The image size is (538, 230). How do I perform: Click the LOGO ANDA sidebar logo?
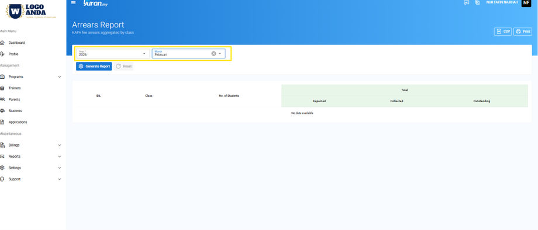[31, 11]
